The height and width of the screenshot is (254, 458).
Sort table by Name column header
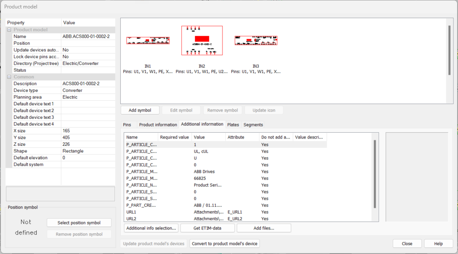pos(141,137)
